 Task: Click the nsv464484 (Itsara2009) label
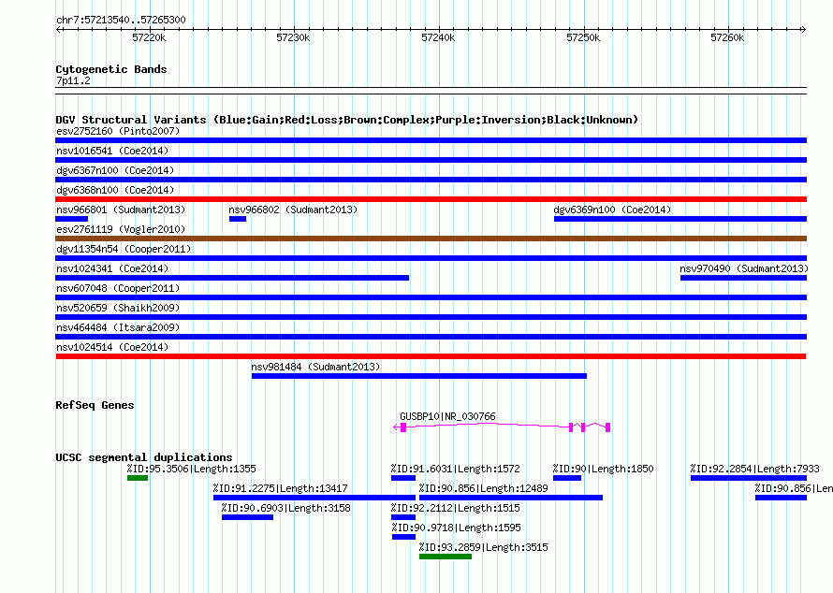[118, 327]
